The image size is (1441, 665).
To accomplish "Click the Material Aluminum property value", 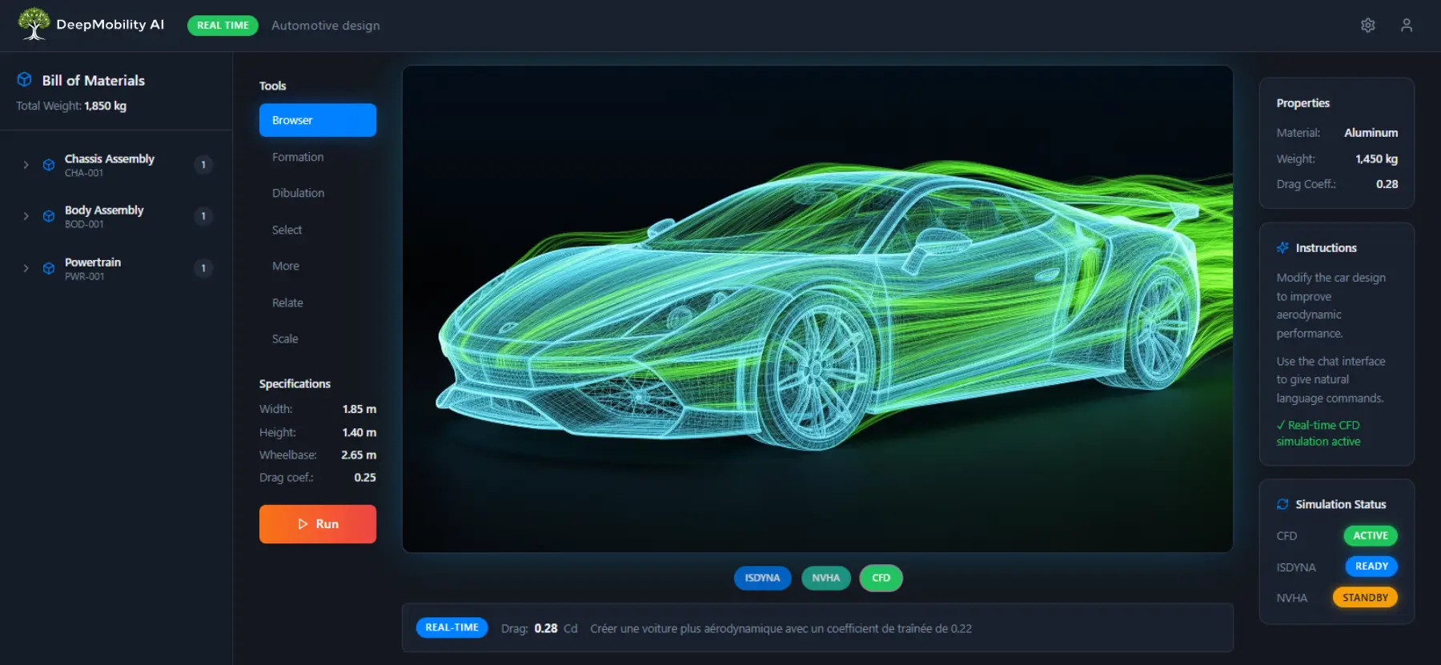I will click(x=1371, y=133).
